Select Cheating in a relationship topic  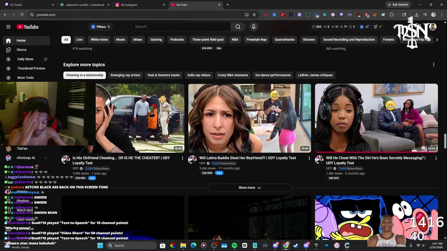coord(85,75)
